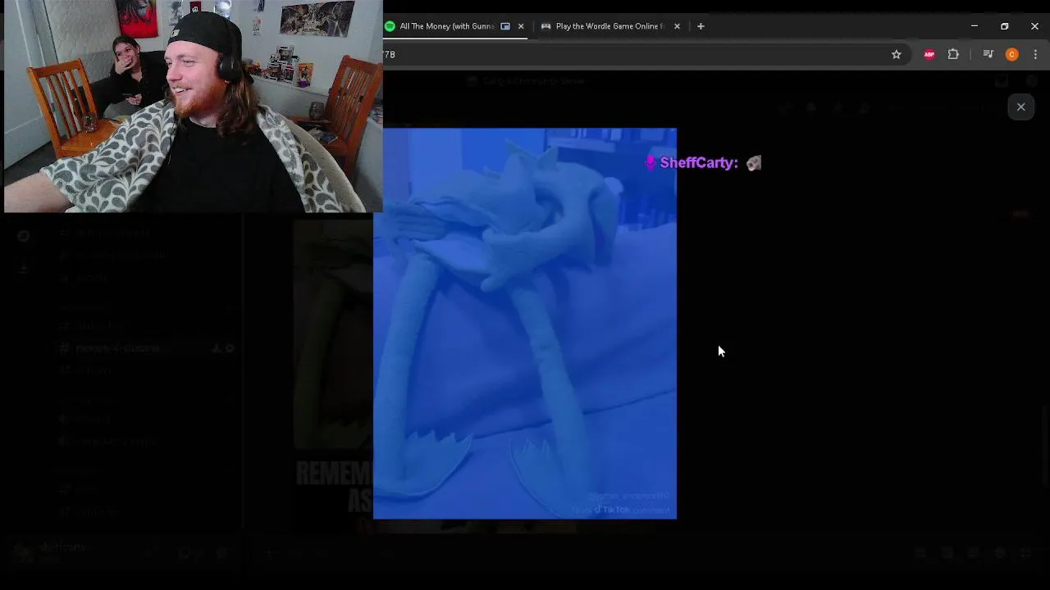Open the ABP ad blocker extension
This screenshot has width=1050, height=590.
[x=929, y=54]
